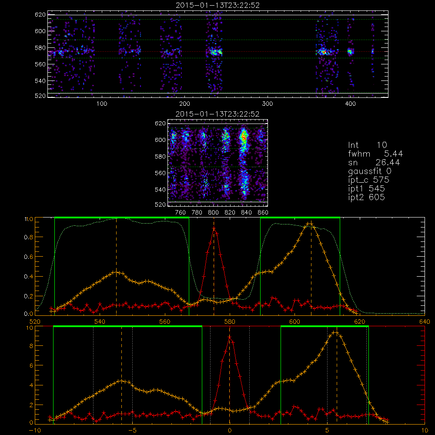The width and height of the screenshot is (435, 435).
Task: Click y-axis label 0.4 on the normalized profile plot
Action: click(x=28, y=277)
